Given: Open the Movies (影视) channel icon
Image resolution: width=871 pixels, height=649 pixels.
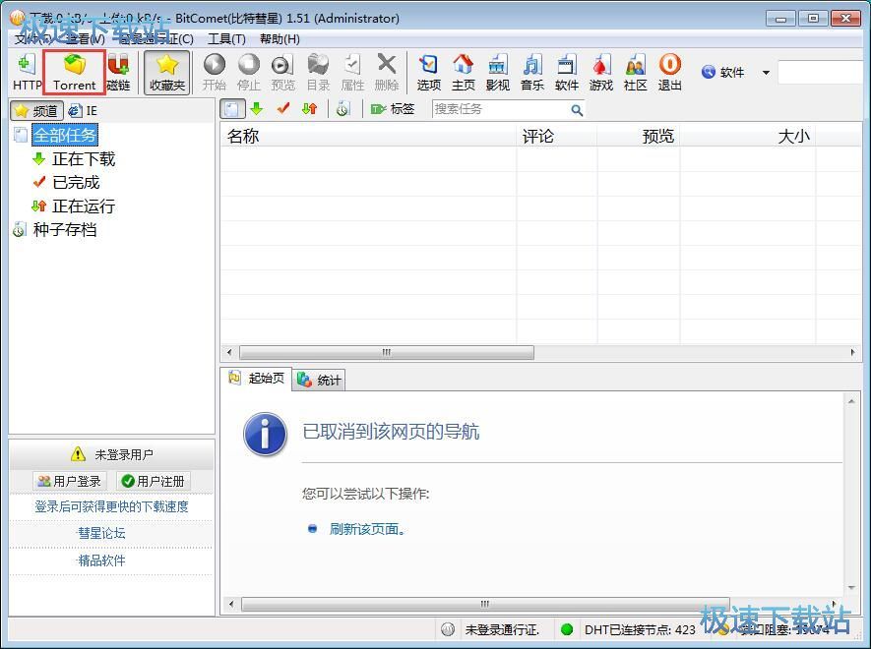Looking at the screenshot, I should [498, 72].
